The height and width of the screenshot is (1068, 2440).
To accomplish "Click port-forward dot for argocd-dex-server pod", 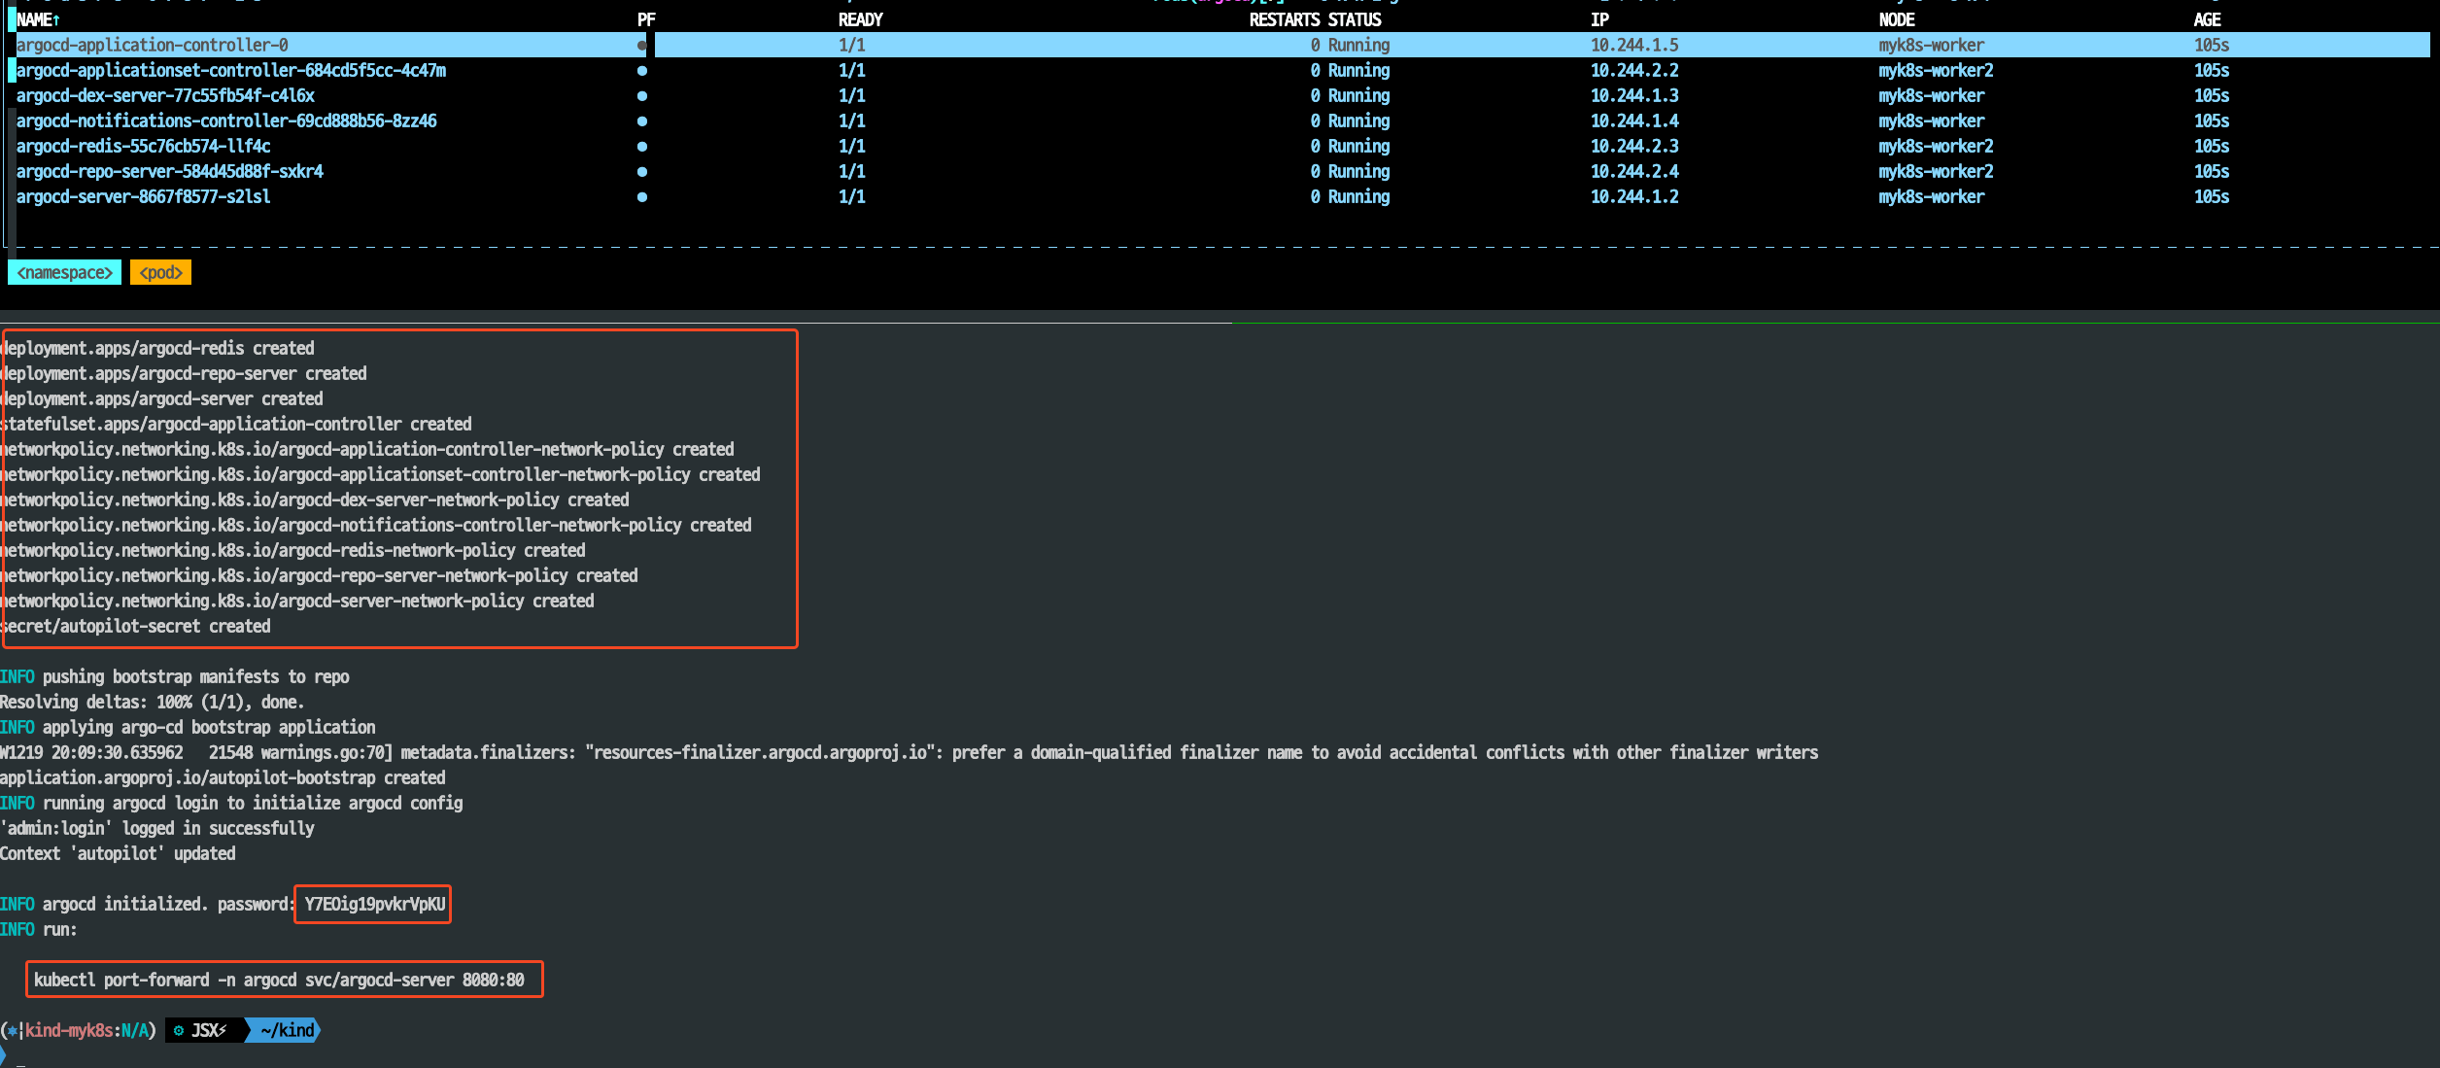I will click(641, 96).
